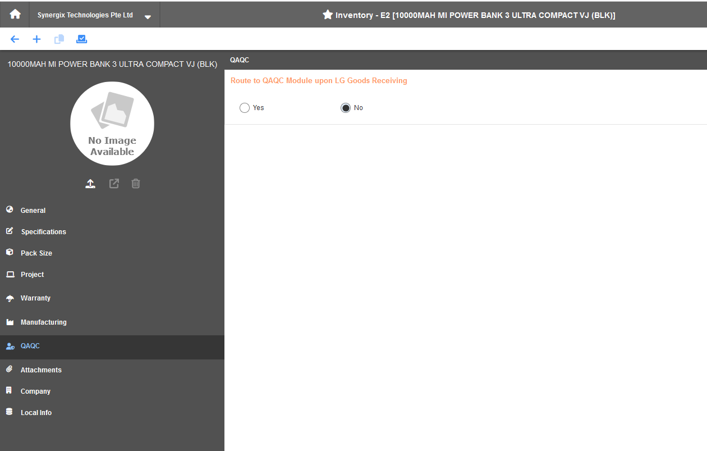Click the Home icon in top bar

[15, 15]
